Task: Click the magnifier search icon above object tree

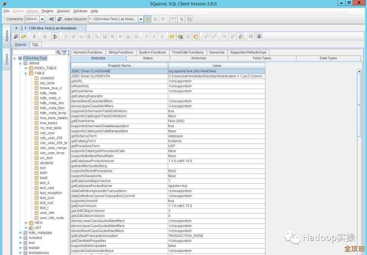Action: tap(58, 53)
